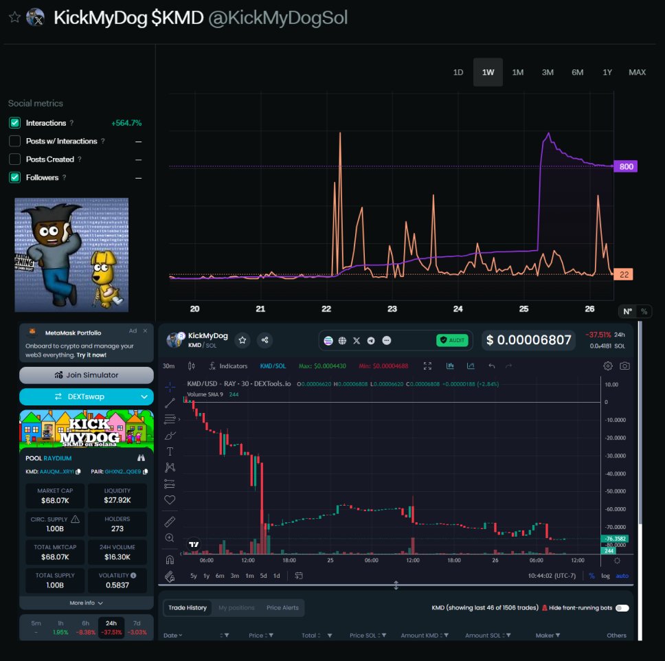This screenshot has width=665, height=661.
Task: Check the Posts Created metric
Action: coord(15,159)
